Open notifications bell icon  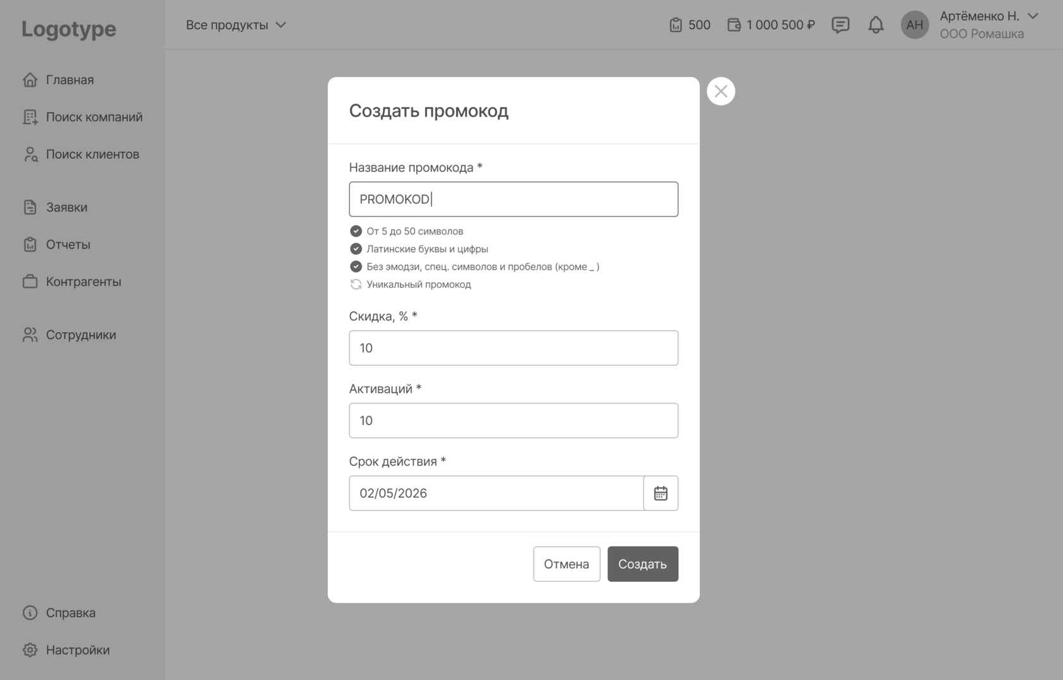pyautogui.click(x=876, y=25)
